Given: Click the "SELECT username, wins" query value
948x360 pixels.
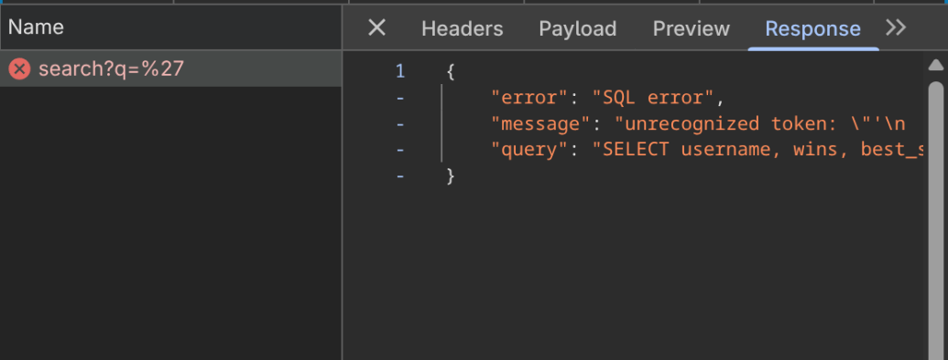Looking at the screenshot, I should tap(758, 149).
